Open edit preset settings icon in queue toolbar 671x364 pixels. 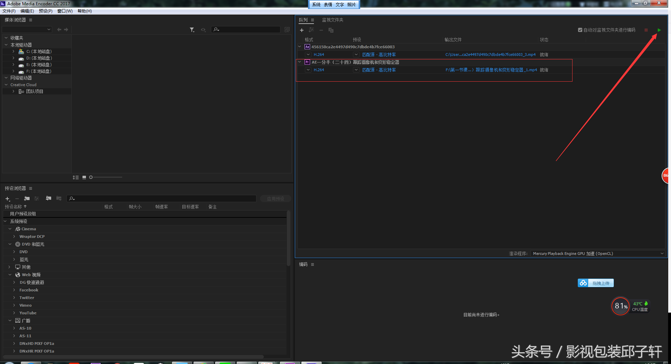(x=311, y=30)
